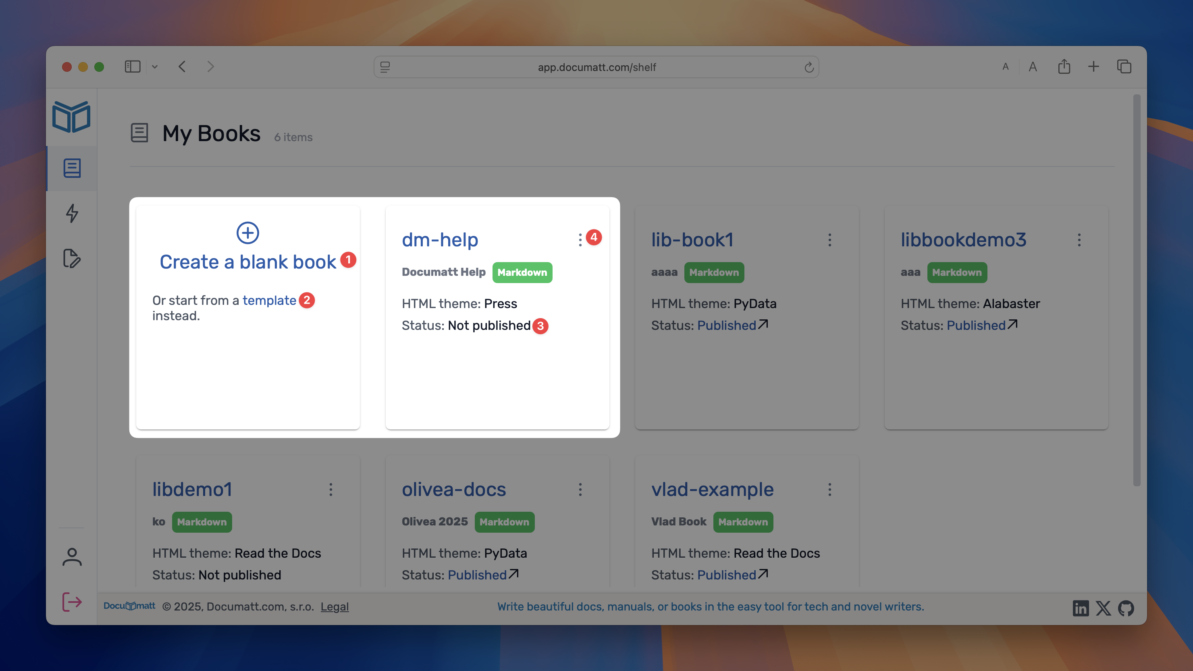Click the Olivea 2025 subtitle text
The width and height of the screenshot is (1193, 671).
coord(434,522)
